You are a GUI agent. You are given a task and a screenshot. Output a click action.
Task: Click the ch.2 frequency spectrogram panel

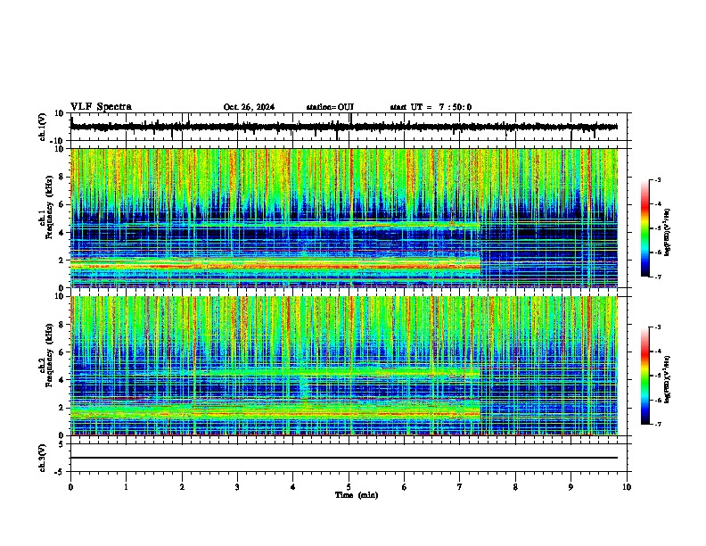pos(344,366)
